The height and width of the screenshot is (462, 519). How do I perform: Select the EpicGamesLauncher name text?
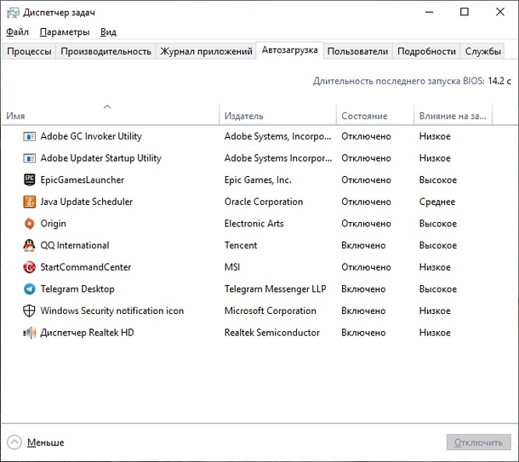[82, 180]
